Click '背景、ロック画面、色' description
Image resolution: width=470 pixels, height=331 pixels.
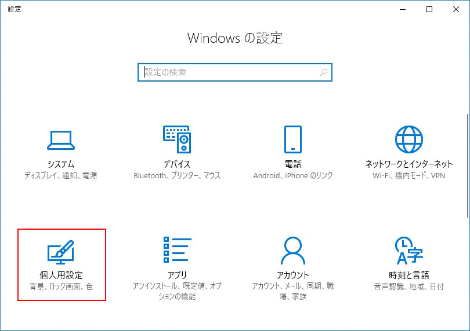[x=61, y=286]
